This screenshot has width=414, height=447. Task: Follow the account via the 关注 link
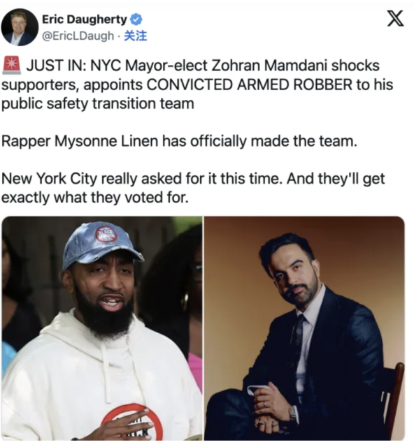136,36
